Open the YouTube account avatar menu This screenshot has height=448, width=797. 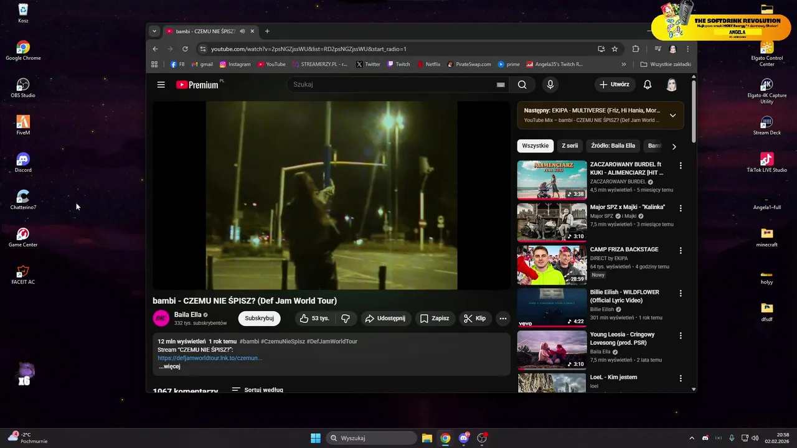tap(671, 85)
